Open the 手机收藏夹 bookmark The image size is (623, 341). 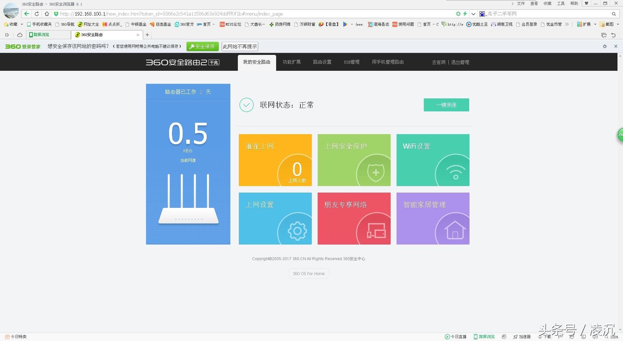39,24
